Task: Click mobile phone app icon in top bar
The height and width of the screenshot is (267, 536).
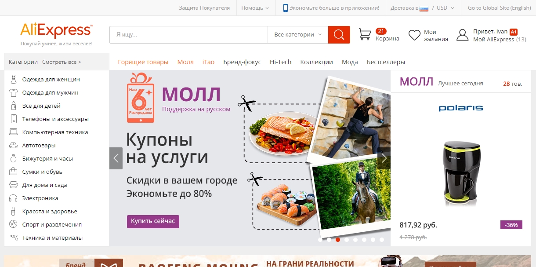Action: 286,7
